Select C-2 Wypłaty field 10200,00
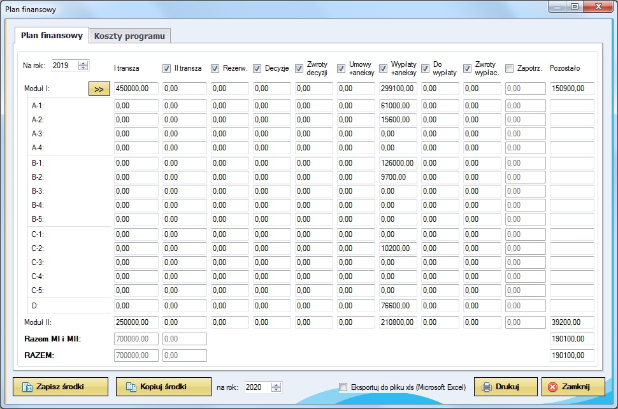Viewport: 618px width, 409px height. click(x=398, y=248)
